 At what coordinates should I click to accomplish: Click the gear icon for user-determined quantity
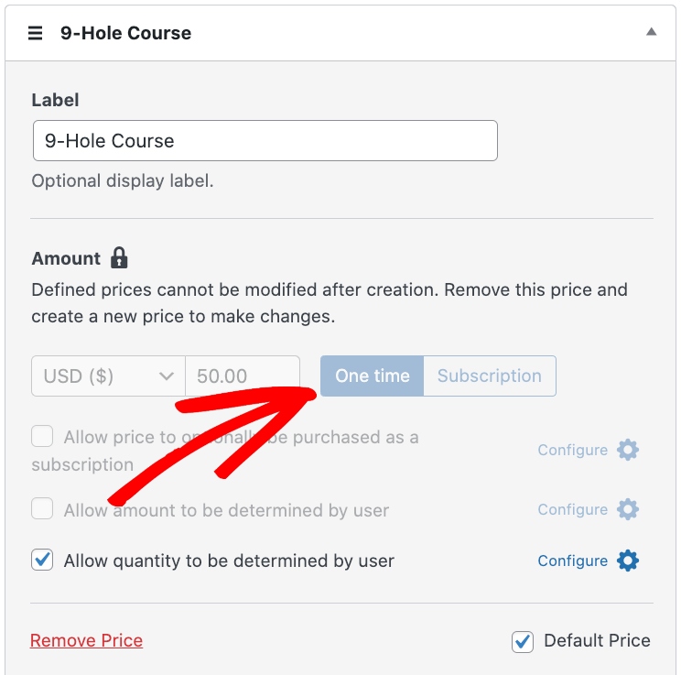(627, 561)
